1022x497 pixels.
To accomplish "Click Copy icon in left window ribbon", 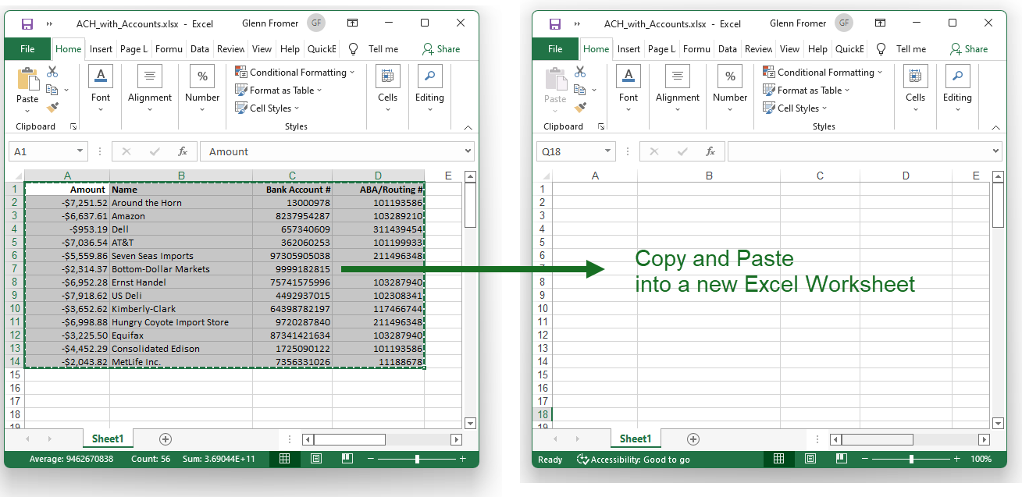I will 52,90.
